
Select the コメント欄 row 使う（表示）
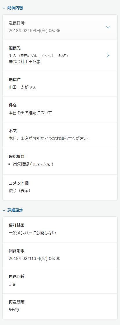60,187
